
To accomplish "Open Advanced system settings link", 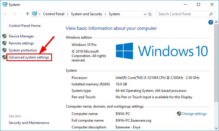I will (x=29, y=57).
